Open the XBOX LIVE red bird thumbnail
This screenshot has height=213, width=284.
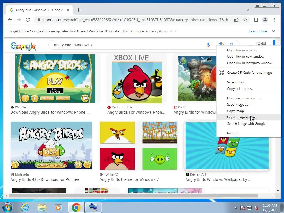pos(136,79)
